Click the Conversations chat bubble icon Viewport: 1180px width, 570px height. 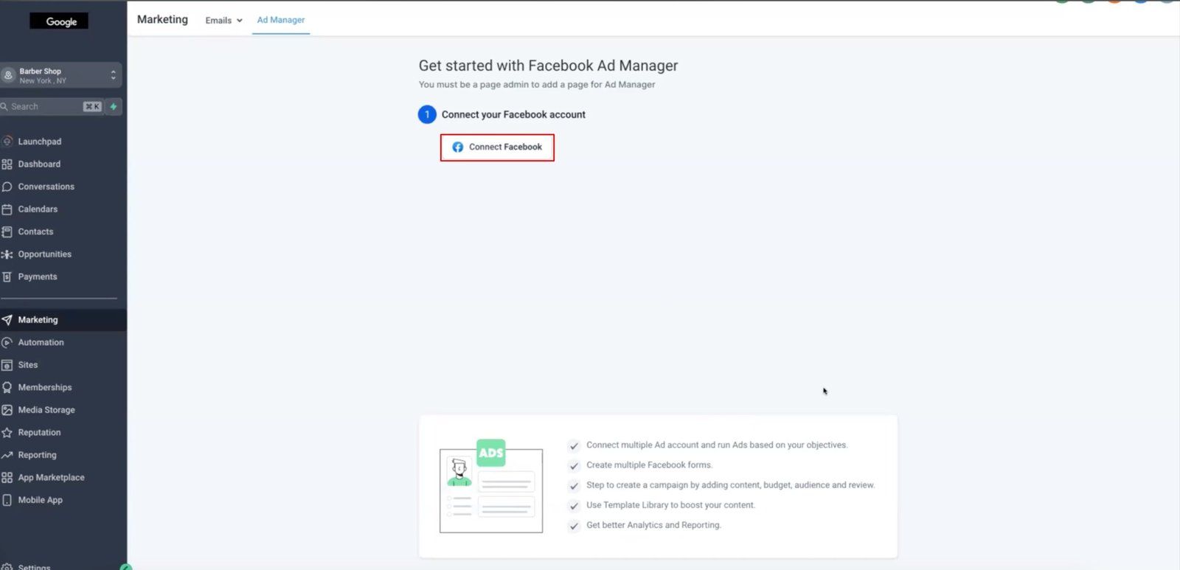[7, 187]
